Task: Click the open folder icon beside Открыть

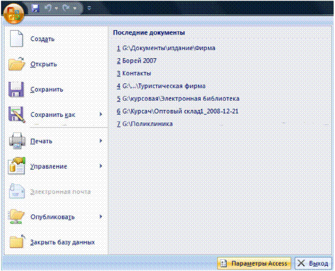Action: (x=17, y=64)
